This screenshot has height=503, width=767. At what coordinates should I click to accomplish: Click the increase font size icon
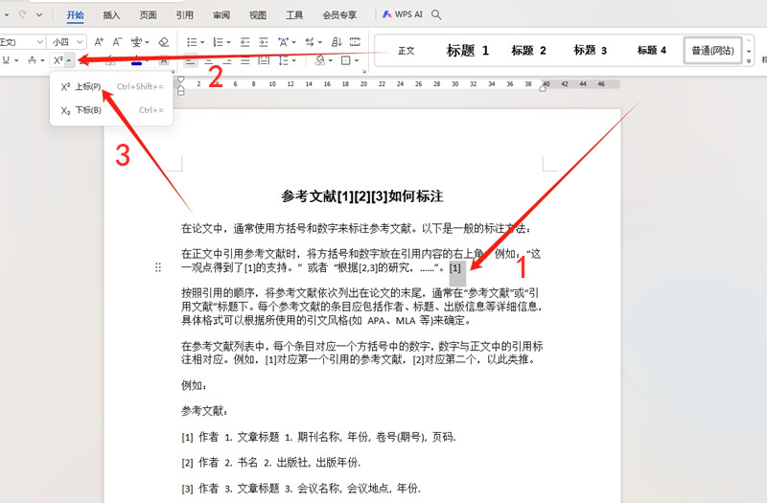tap(99, 42)
